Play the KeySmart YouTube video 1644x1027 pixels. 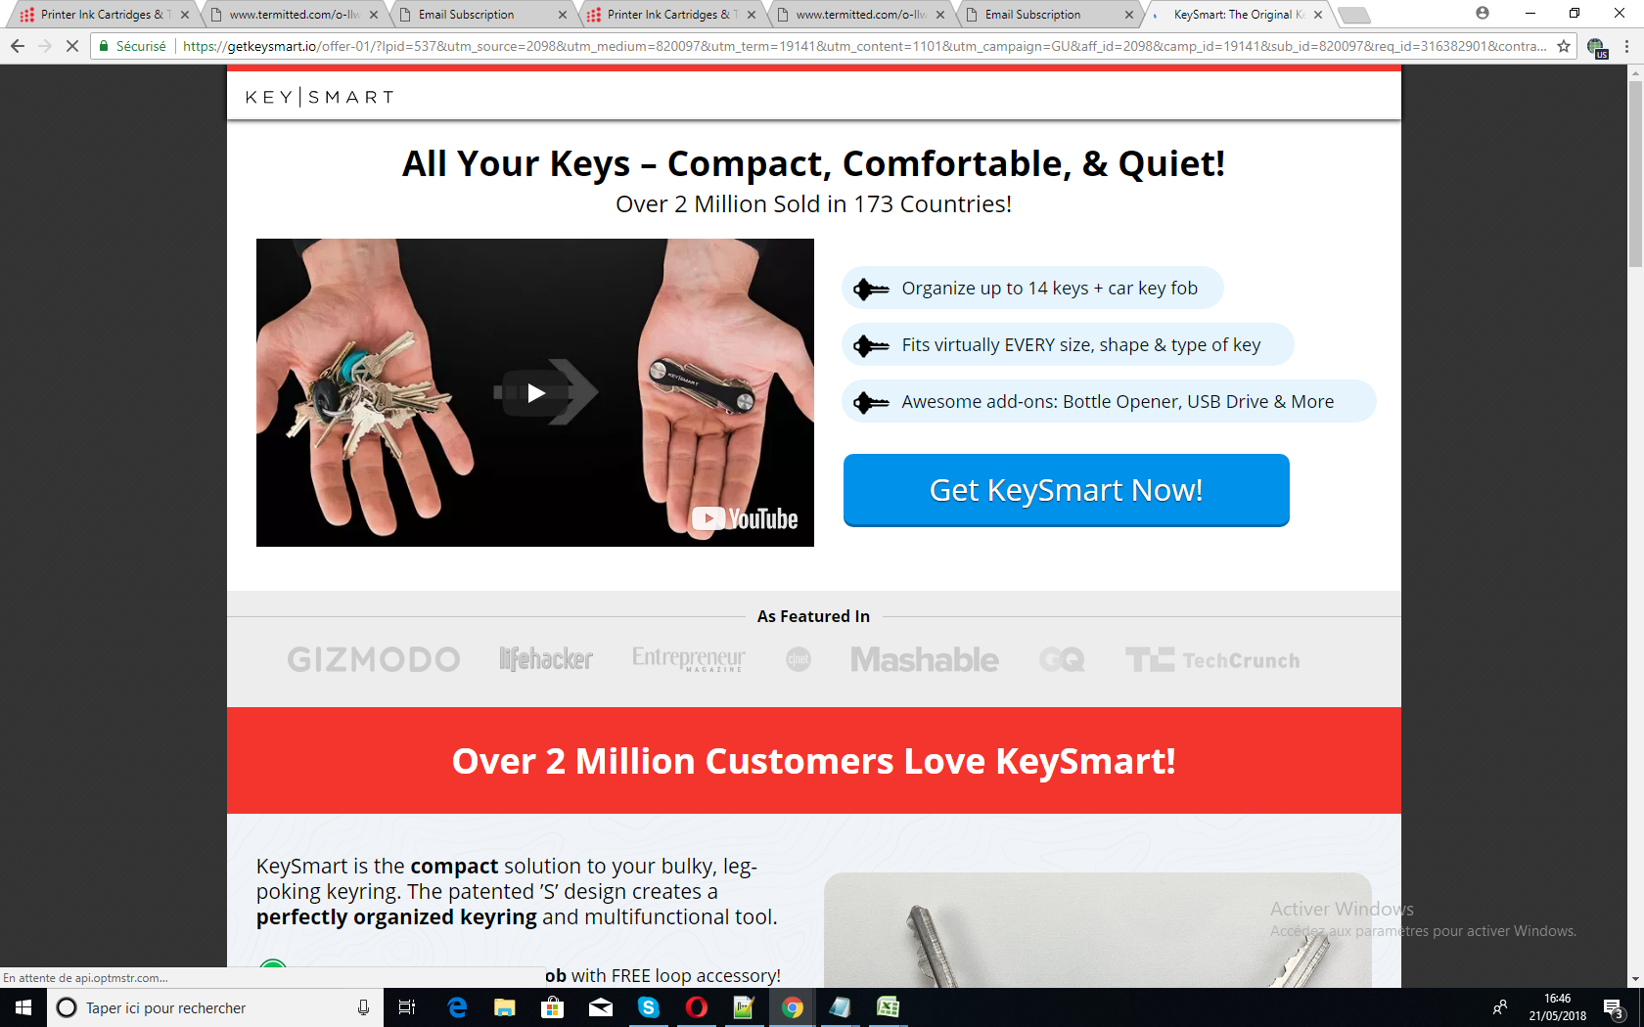[x=535, y=393]
